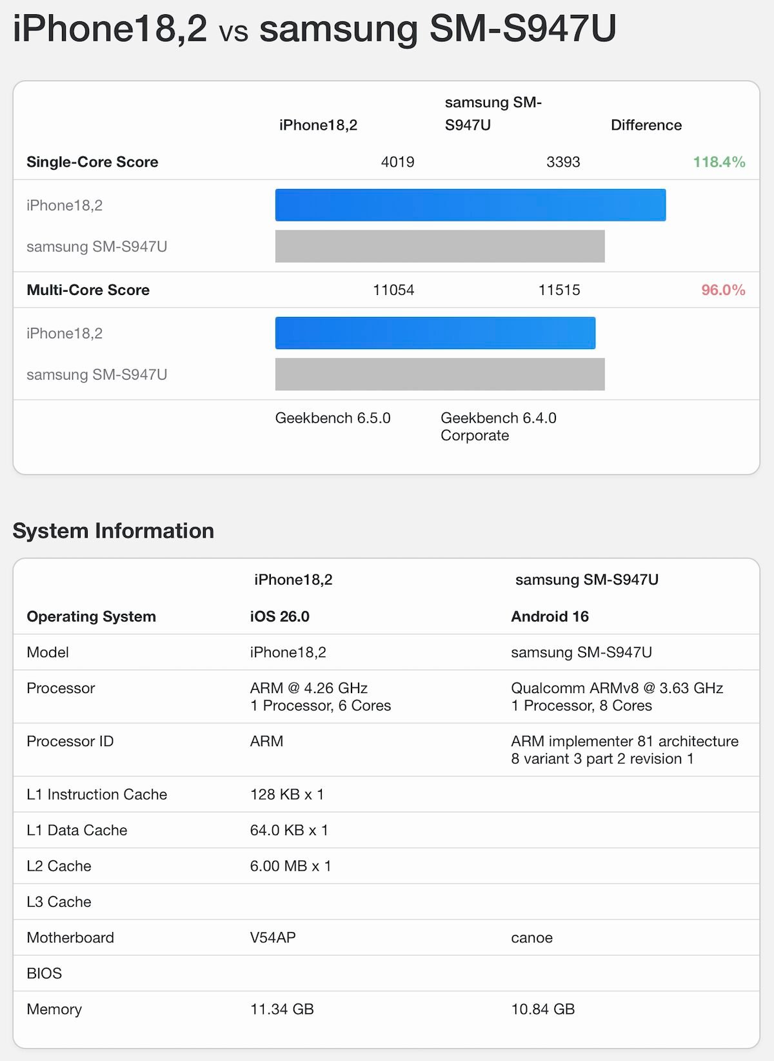Viewport: 774px width, 1061px height.
Task: Click the gray samsung multi-core bar
Action: (x=440, y=374)
